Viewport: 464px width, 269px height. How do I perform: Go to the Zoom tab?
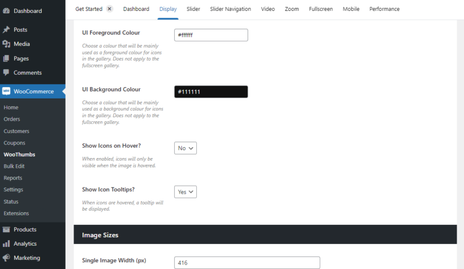coord(292,9)
